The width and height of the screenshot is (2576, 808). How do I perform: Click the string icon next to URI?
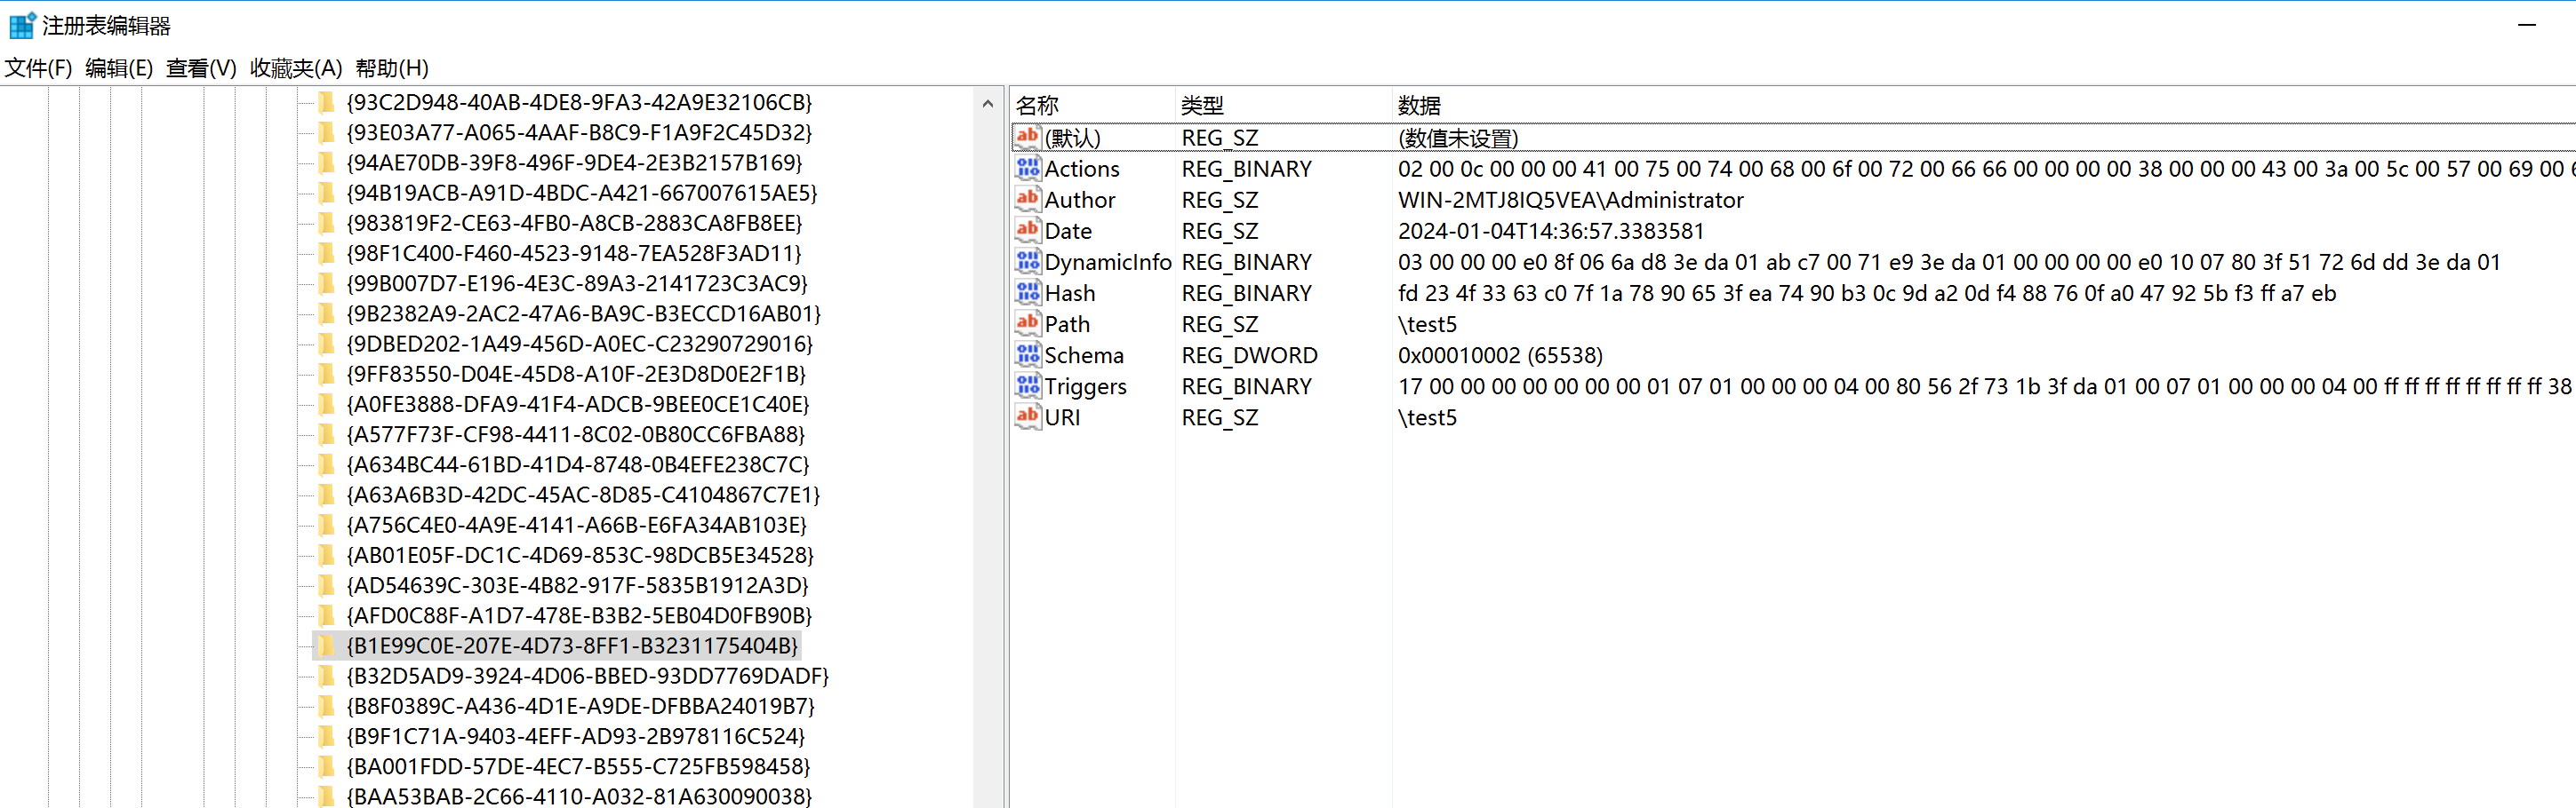tap(1027, 416)
